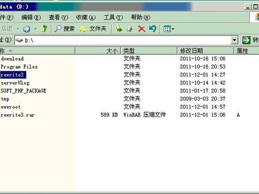
Task: Click the Move To folder icon
Action: [119, 29]
